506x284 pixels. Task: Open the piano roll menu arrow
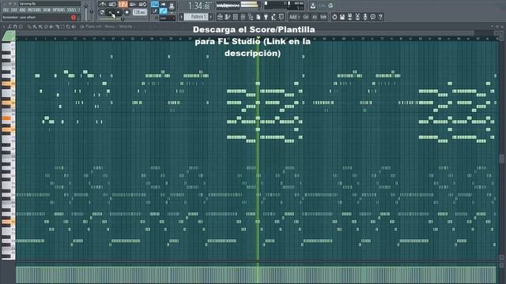pos(4,27)
